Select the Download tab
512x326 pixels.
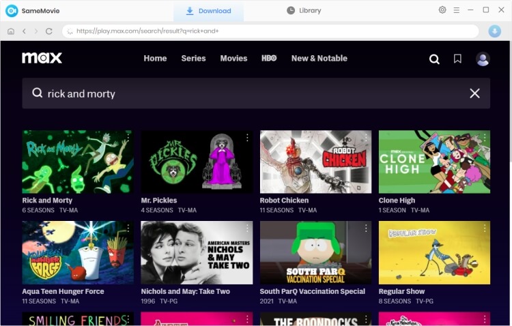(208, 11)
